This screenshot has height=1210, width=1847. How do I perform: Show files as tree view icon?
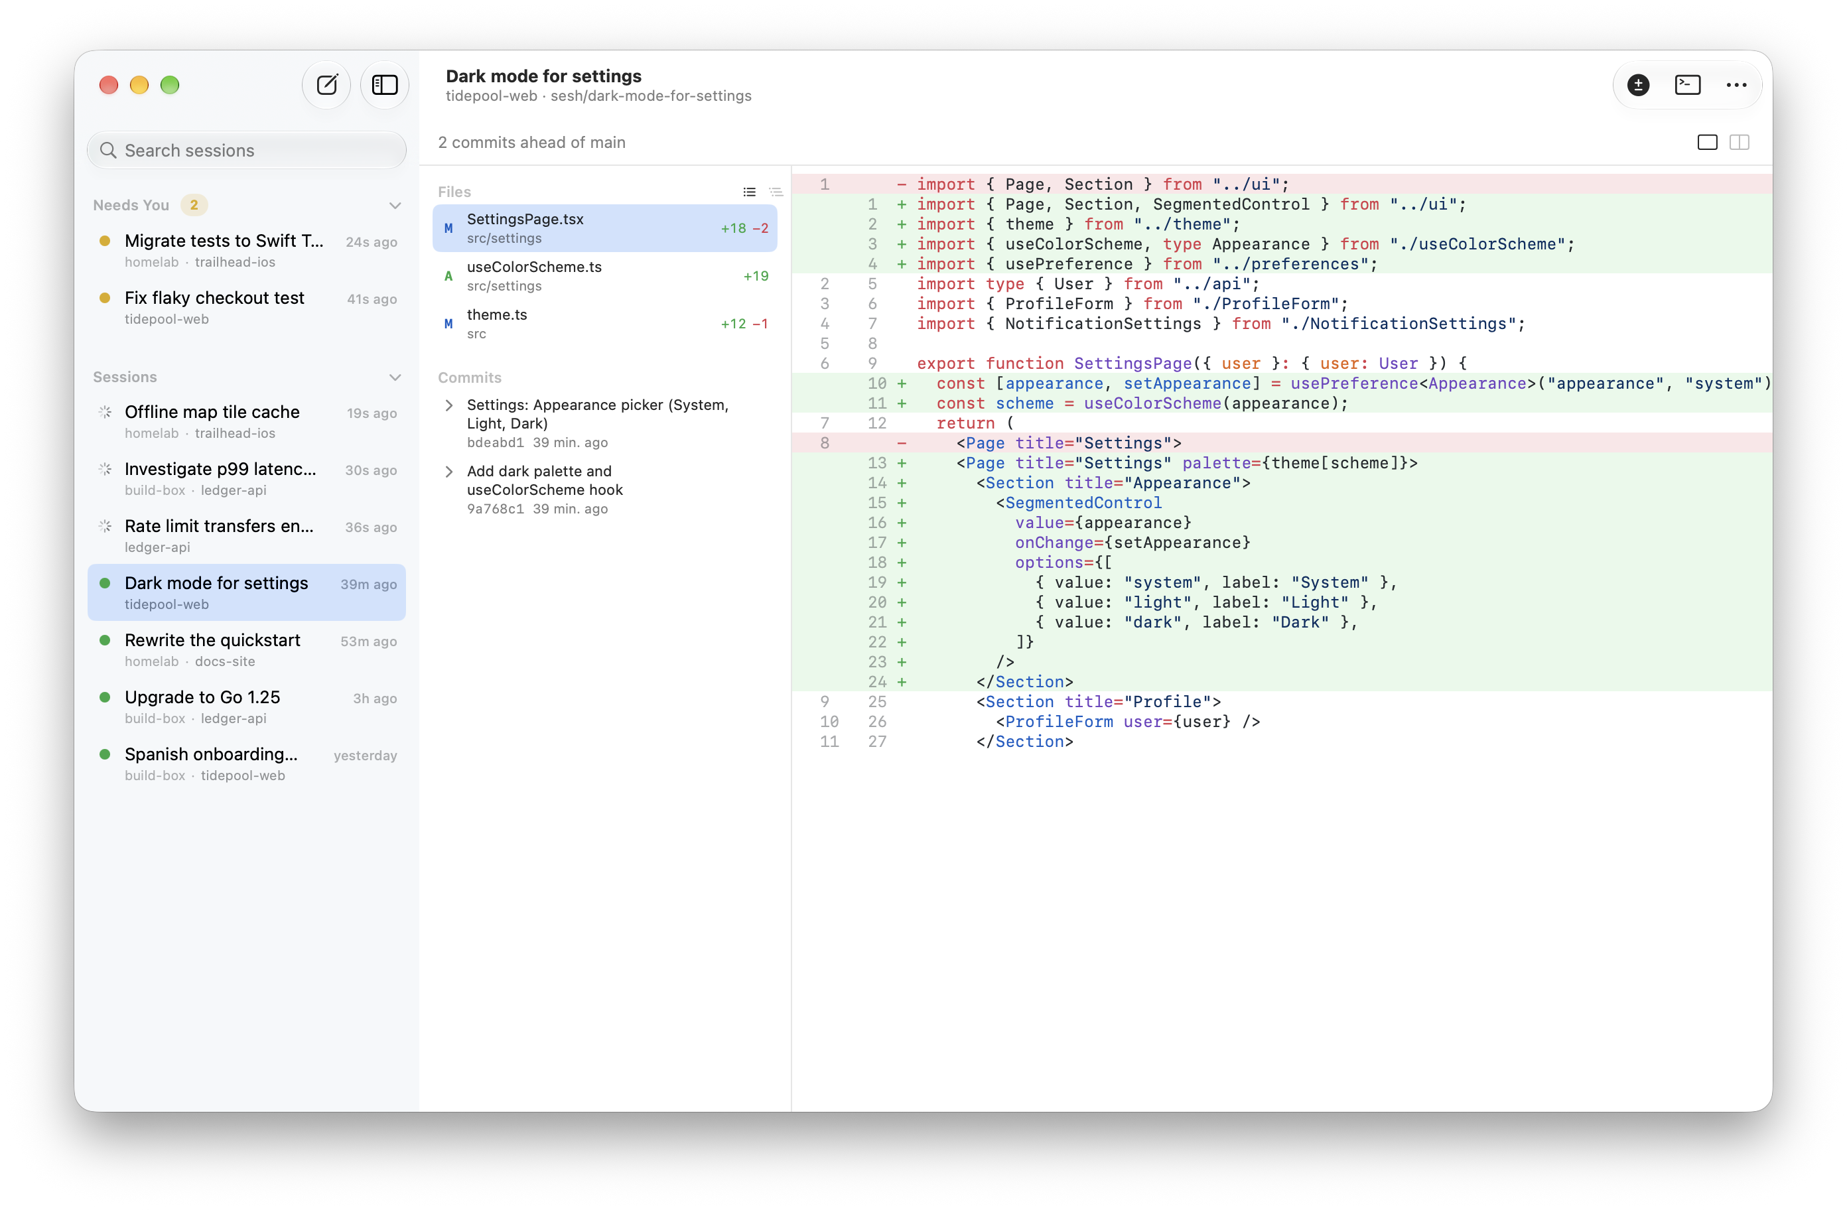(x=776, y=192)
